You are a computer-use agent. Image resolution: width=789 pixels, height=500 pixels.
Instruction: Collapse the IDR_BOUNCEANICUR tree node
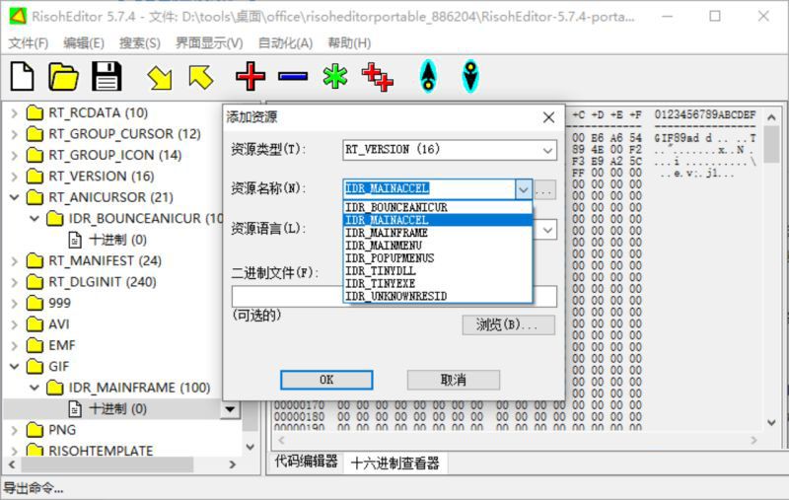click(x=35, y=219)
